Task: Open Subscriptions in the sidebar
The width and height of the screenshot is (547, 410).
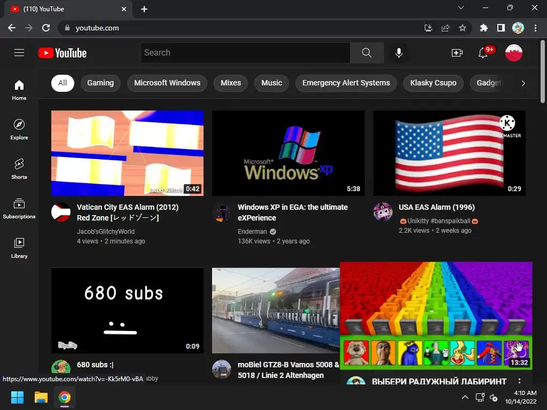Action: point(19,209)
